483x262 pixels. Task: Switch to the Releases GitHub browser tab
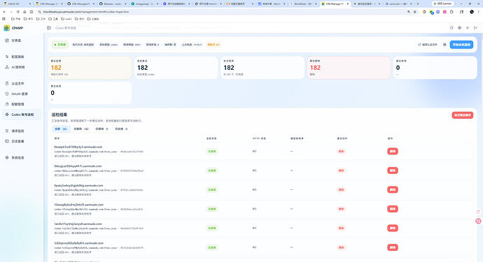[x=113, y=3]
